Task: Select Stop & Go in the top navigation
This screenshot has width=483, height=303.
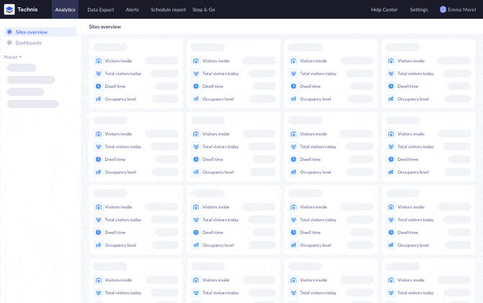Action: click(x=204, y=9)
